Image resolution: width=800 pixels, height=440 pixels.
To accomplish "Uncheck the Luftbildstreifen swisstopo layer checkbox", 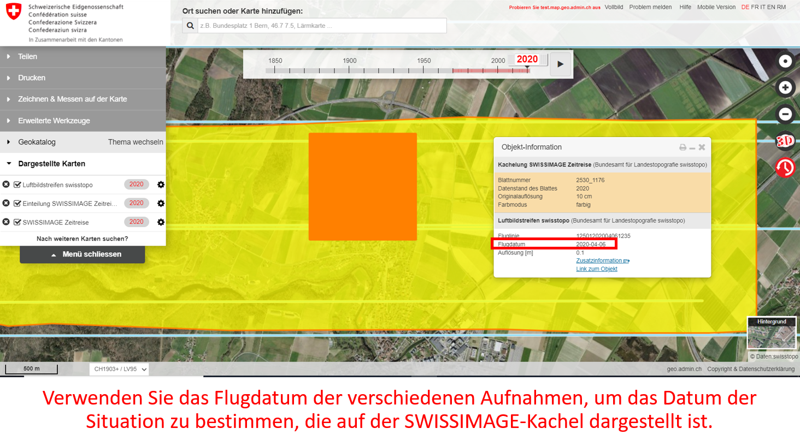I will click(x=17, y=185).
